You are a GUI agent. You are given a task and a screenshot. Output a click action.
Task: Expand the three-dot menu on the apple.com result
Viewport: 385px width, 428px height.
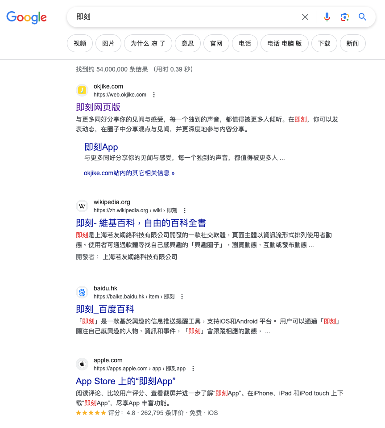pyautogui.click(x=193, y=368)
